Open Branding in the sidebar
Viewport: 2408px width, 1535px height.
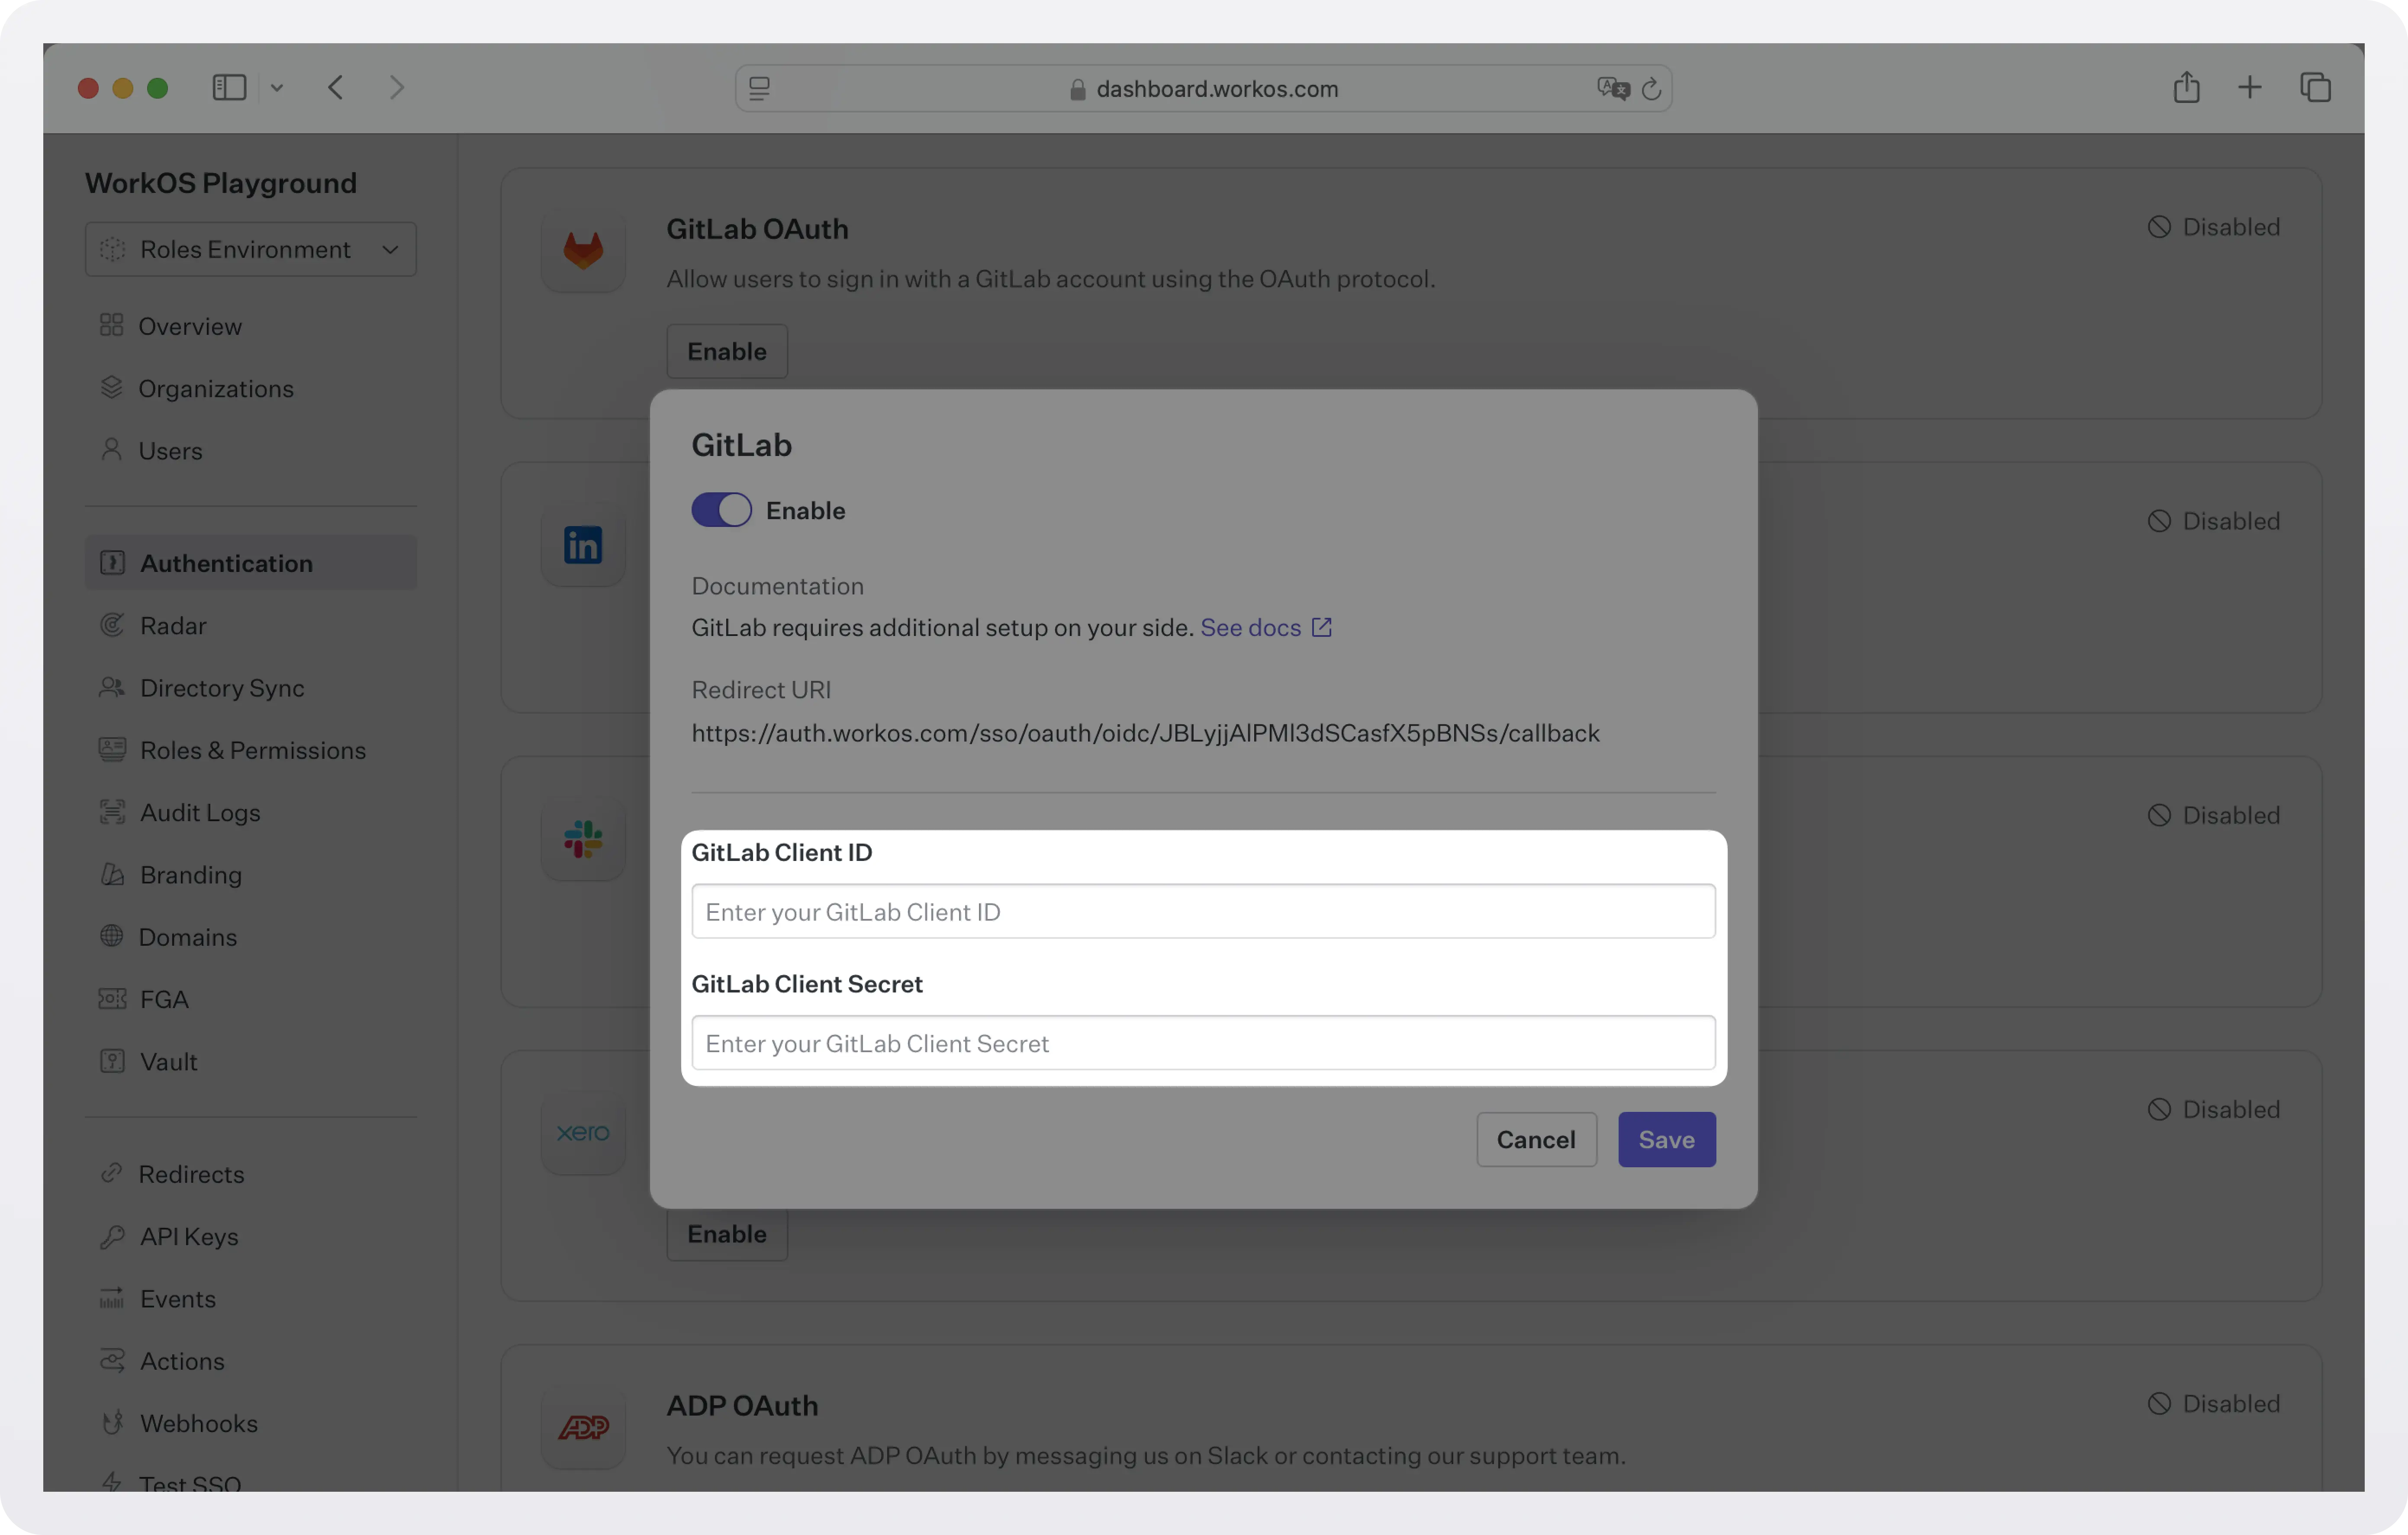coord(191,874)
